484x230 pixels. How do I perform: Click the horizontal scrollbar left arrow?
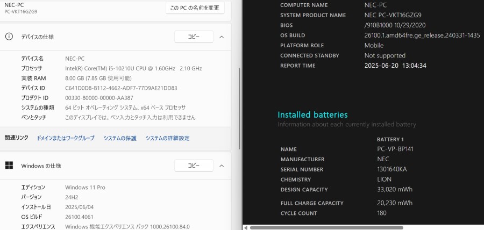246,227
